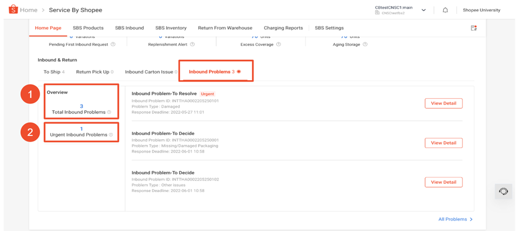The width and height of the screenshot is (517, 231).
Task: Click Total Inbound Problems count 3
Action: pos(81,106)
